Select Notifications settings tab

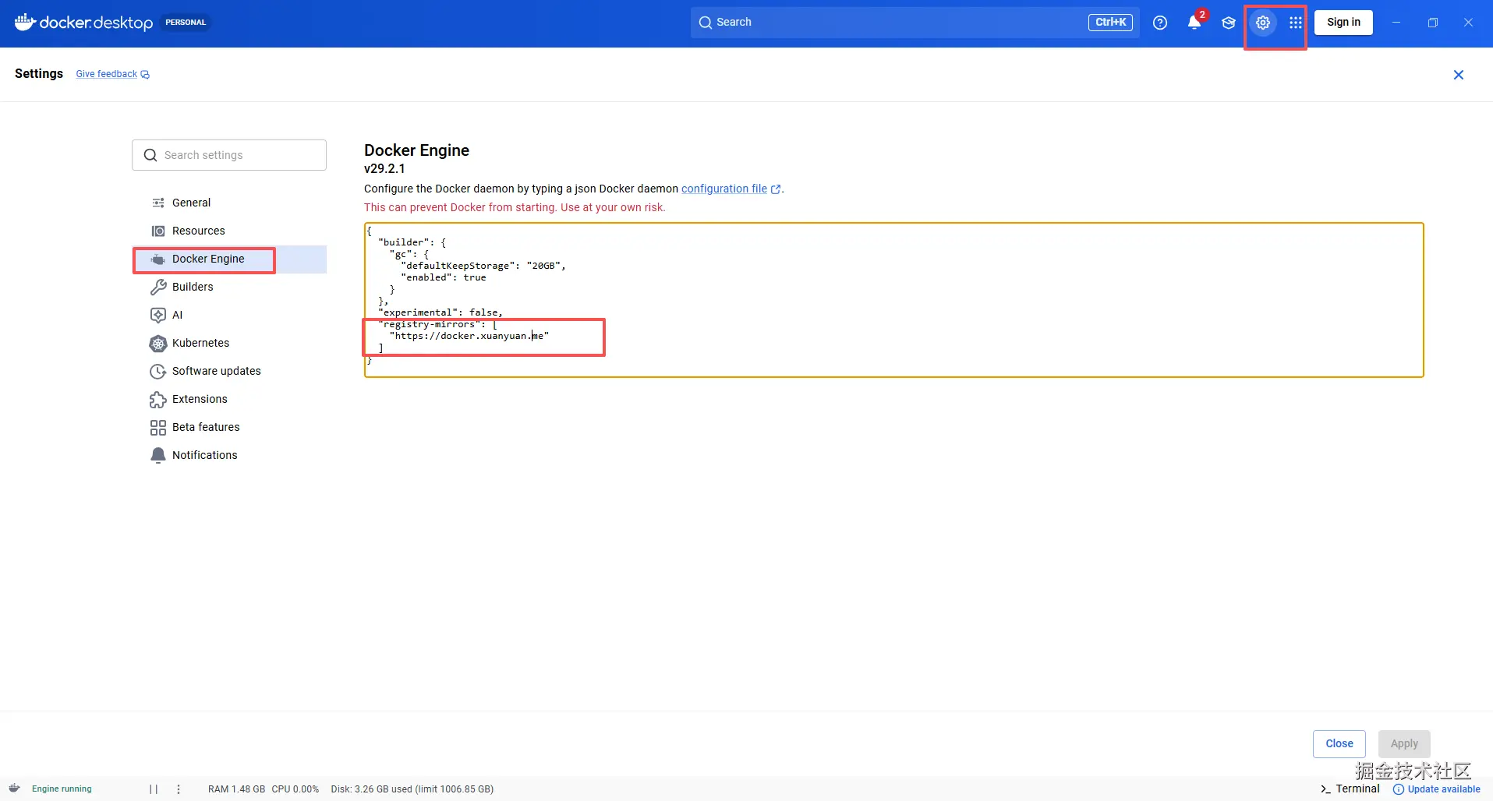coord(229,455)
